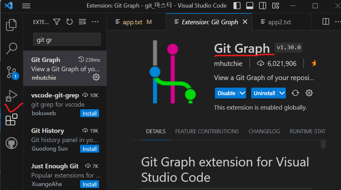
Task: Click bokuweb publisher name
Action: 44,113
